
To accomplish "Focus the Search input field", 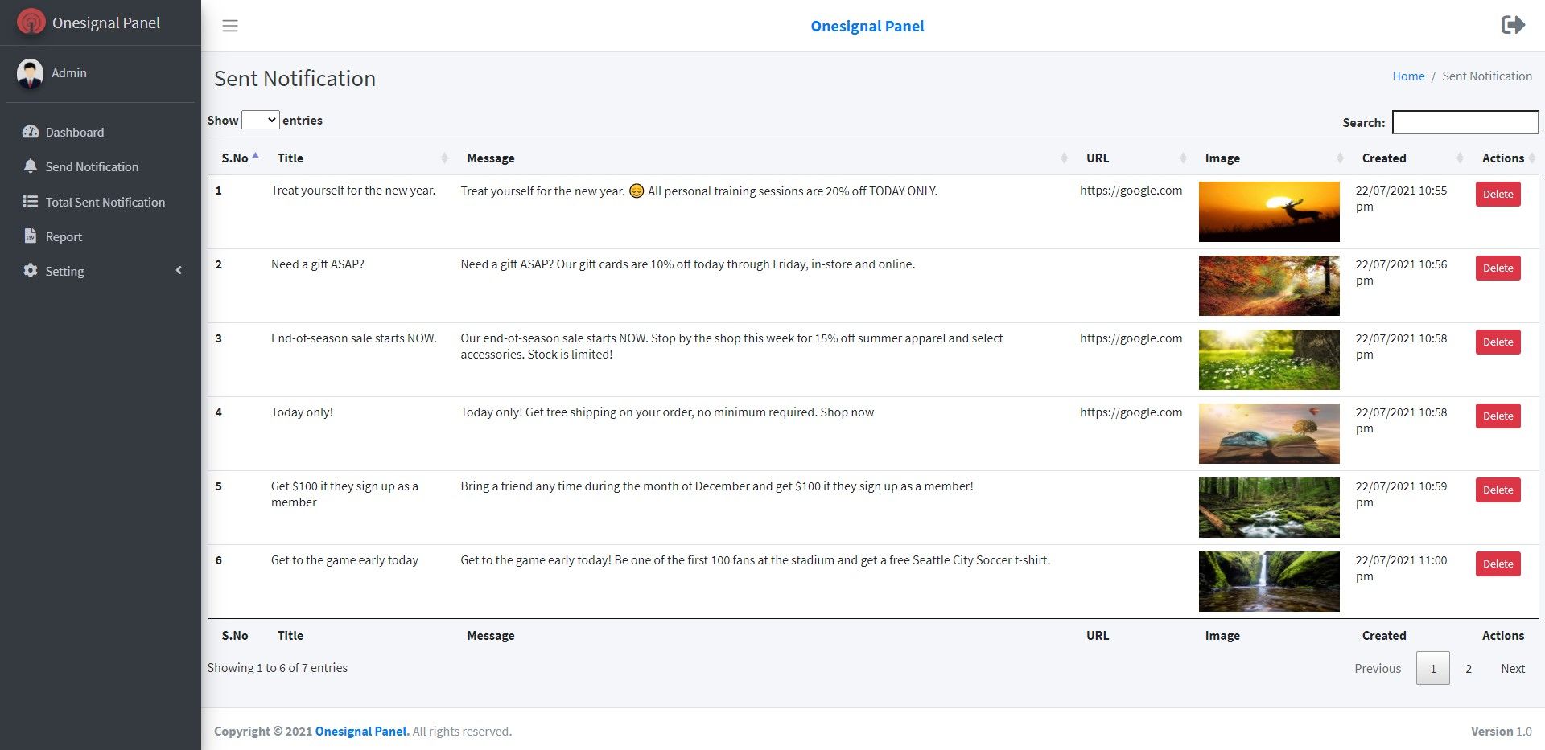I will coord(1465,122).
